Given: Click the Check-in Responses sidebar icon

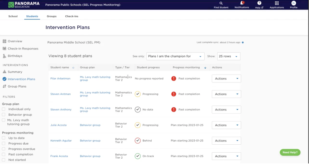Looking at the screenshot, I should pos(5,48).
